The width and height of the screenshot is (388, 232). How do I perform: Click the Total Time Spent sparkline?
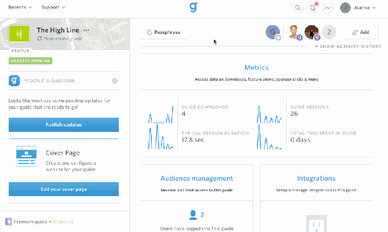pos(269,137)
